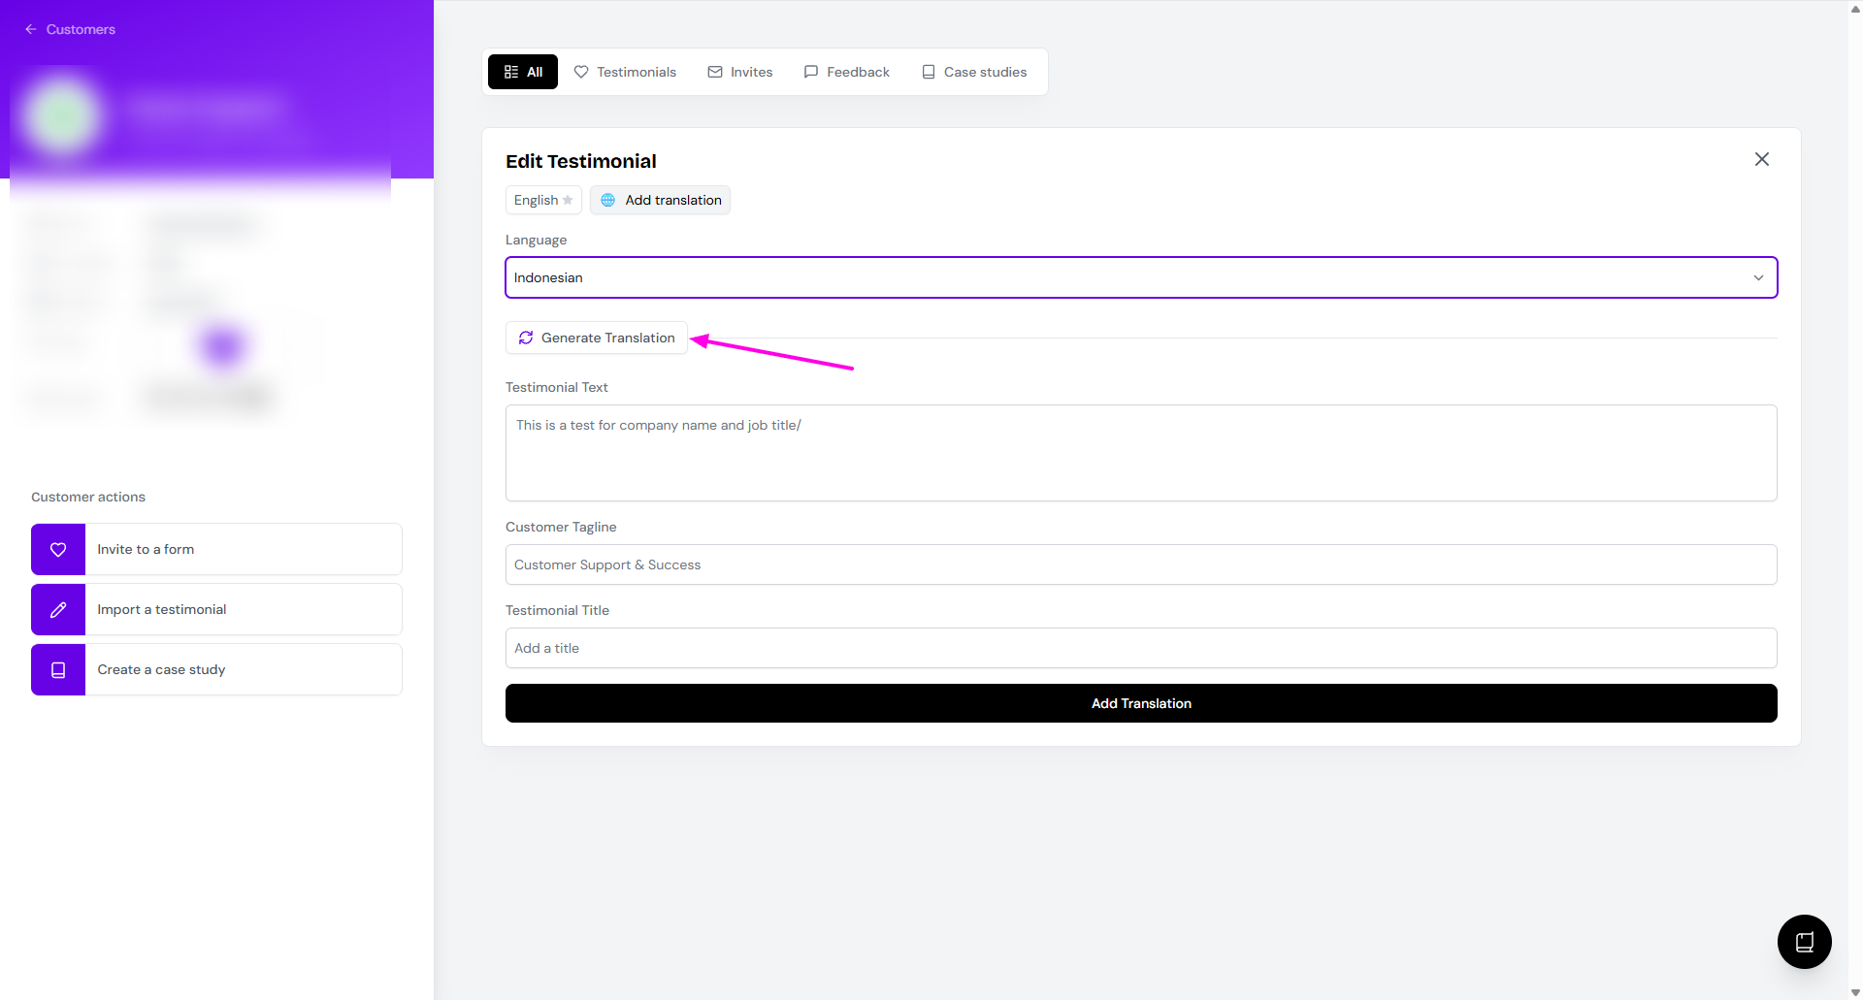This screenshot has height=1000, width=1863.
Task: Open the Invites tab
Action: point(740,72)
